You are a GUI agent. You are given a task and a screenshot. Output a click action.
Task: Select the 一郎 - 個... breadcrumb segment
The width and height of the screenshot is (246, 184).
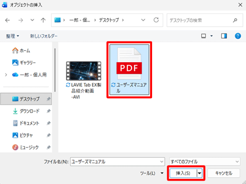pyautogui.click(x=80, y=20)
